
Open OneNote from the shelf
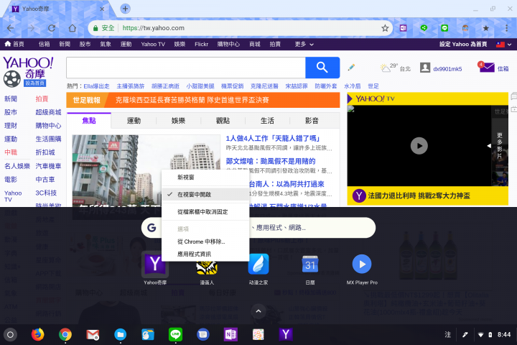click(x=230, y=334)
